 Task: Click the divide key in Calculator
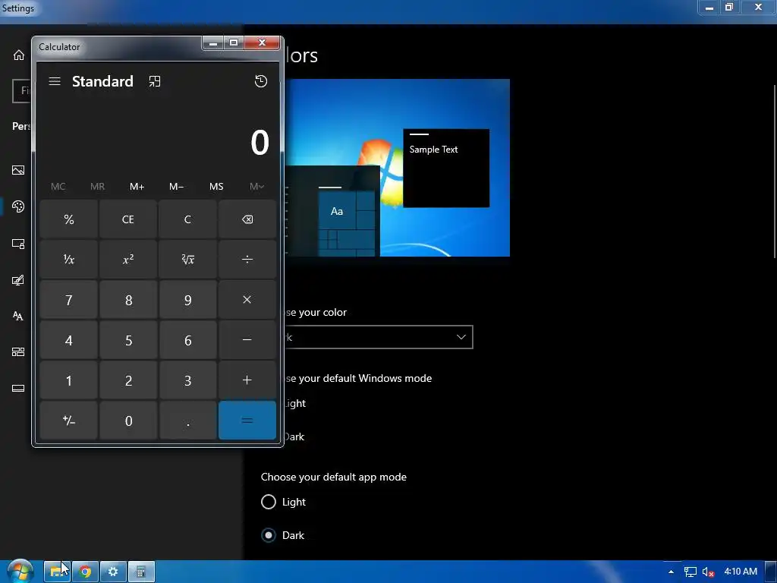tap(247, 260)
